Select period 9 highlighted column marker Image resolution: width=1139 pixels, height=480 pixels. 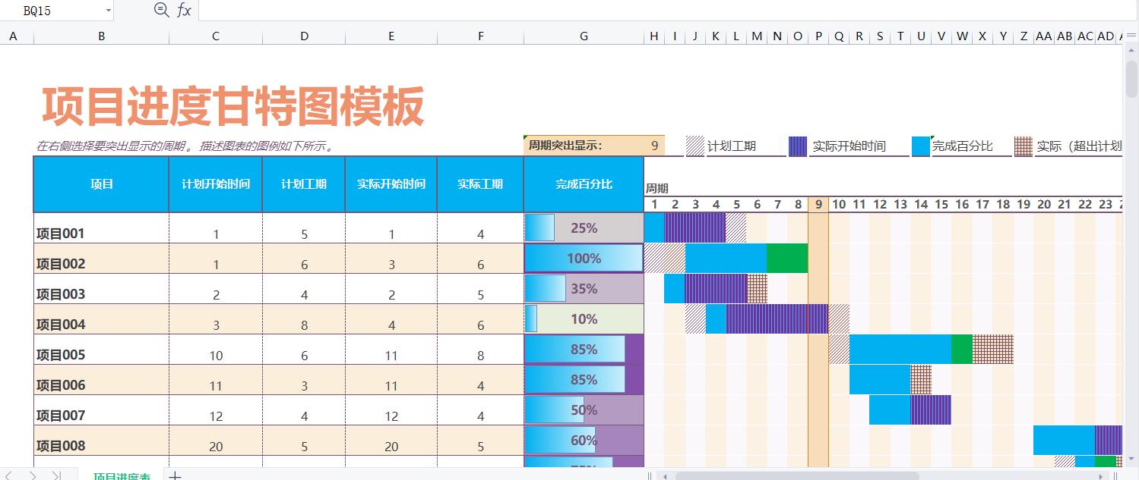pyautogui.click(x=818, y=204)
